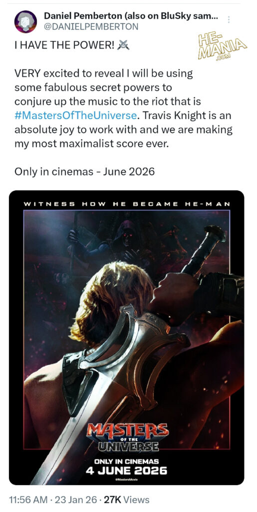Open the three-dot tweet options menu
This screenshot has height=512, width=257.
coord(229,19)
